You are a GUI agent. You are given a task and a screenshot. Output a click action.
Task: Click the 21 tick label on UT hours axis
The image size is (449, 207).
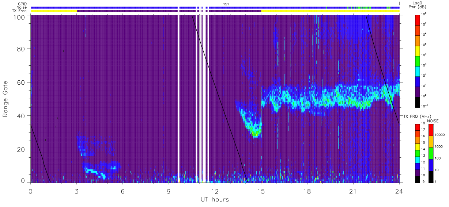click(353, 191)
